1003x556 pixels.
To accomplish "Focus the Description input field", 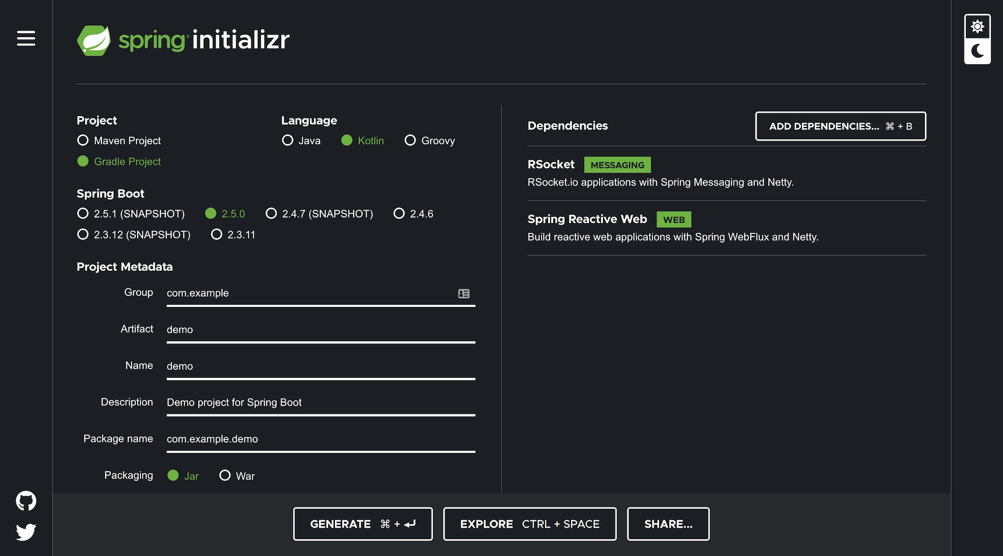I will (320, 402).
